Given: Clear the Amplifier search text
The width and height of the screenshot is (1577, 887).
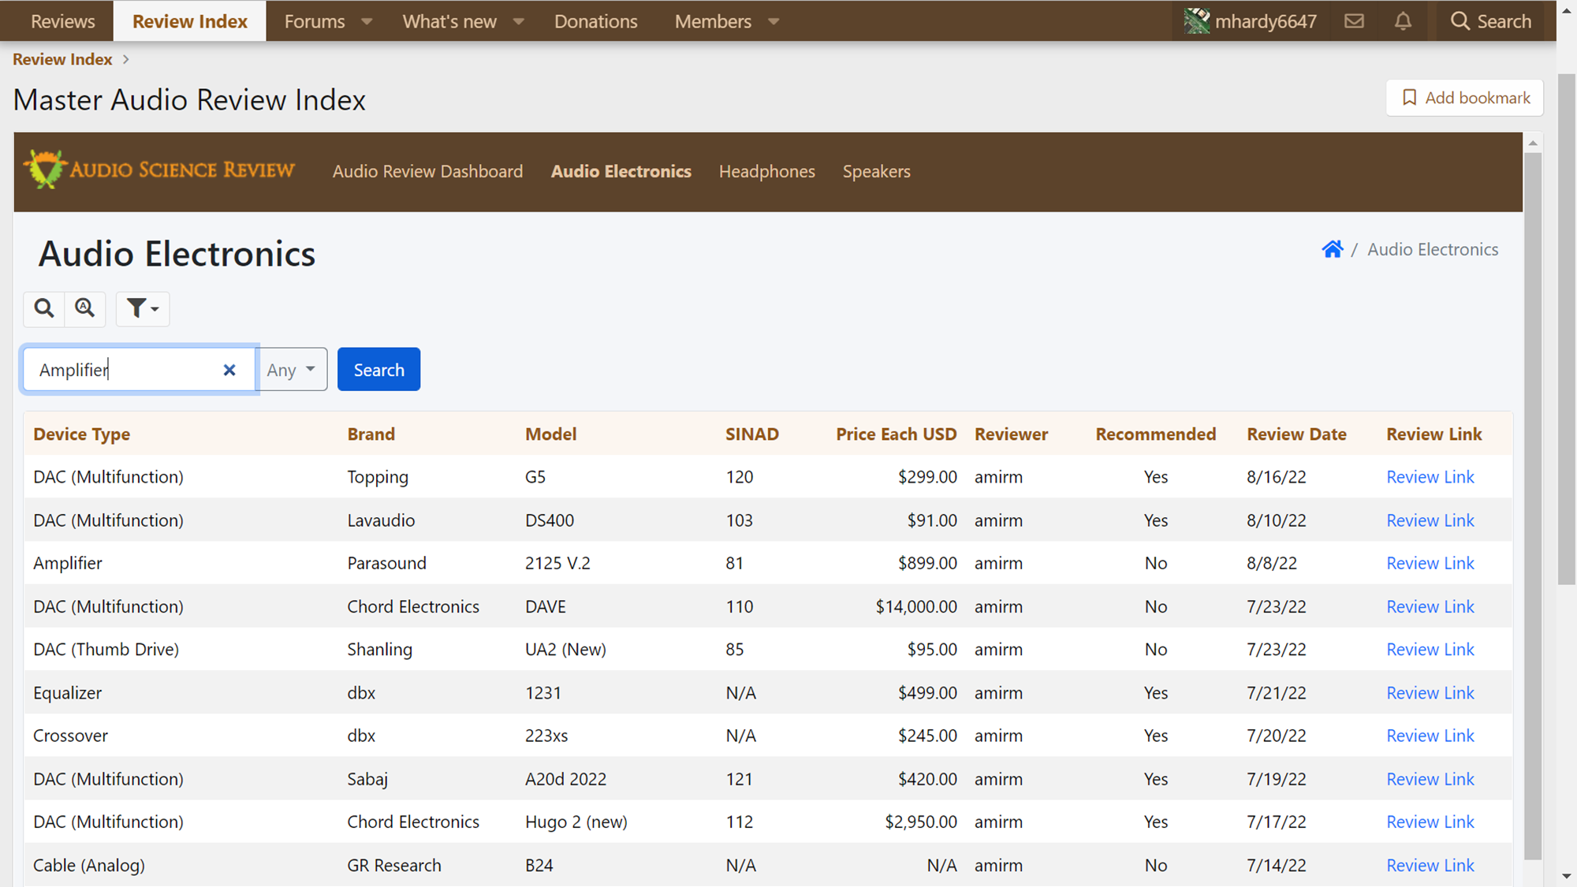Looking at the screenshot, I should click(x=229, y=370).
